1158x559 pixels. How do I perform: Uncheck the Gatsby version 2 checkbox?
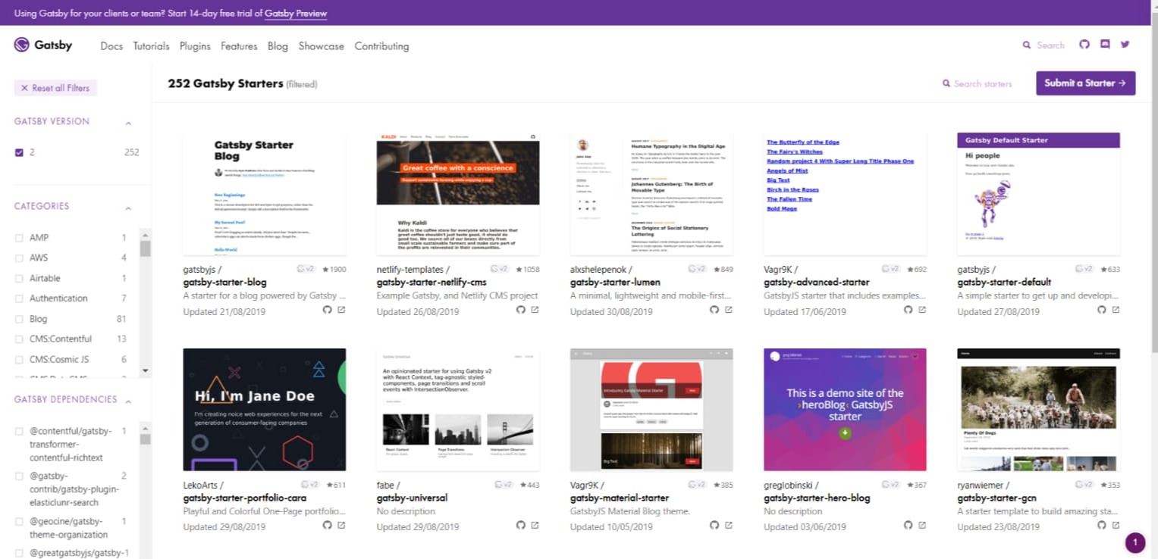[x=19, y=152]
